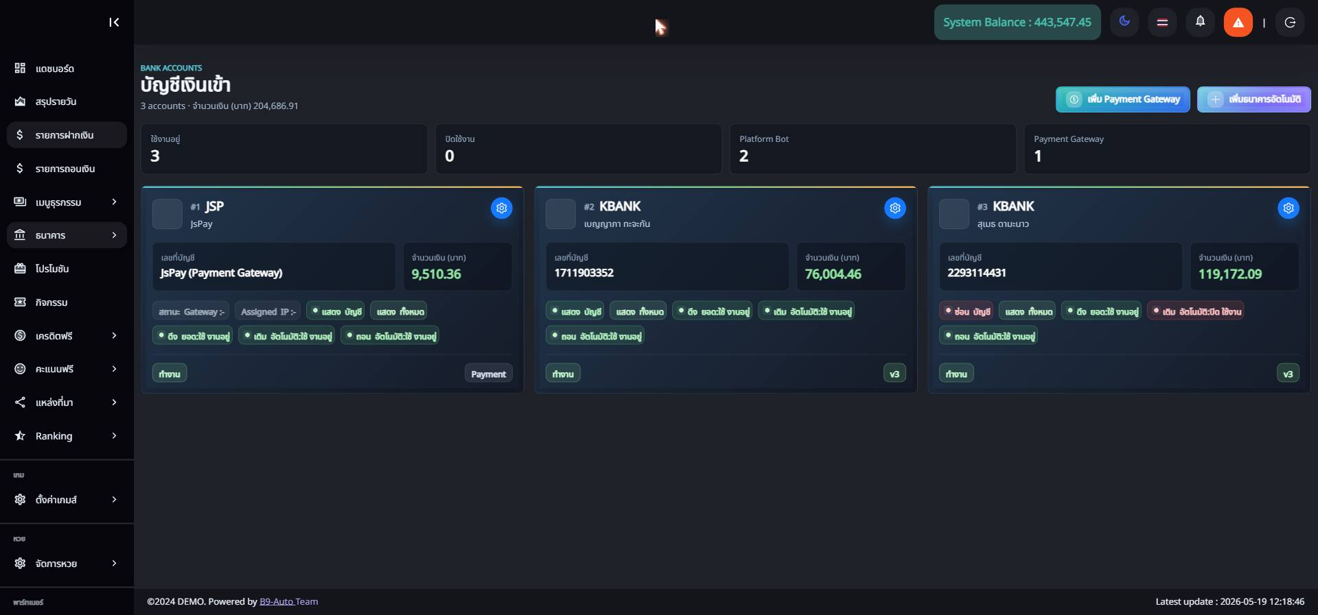Click the coin icon beside เครดิตฟรี
The height and width of the screenshot is (615, 1318).
20,335
